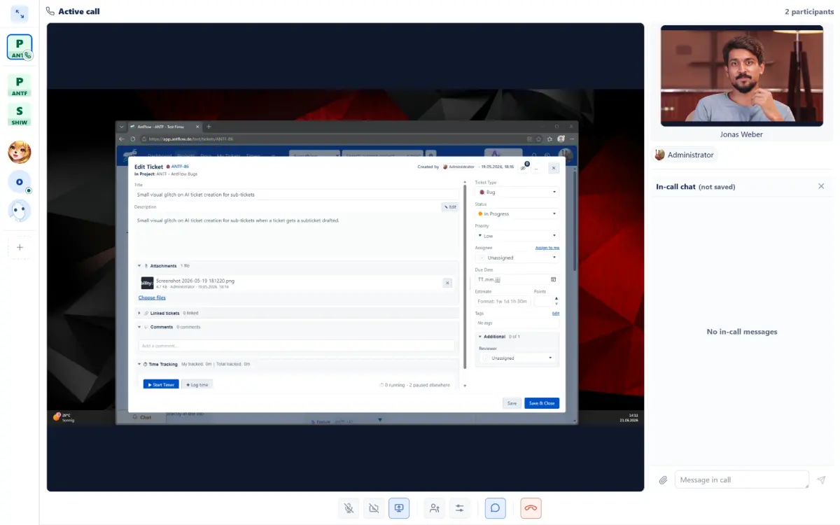Toggle the in-call chat bubble button

495,508
